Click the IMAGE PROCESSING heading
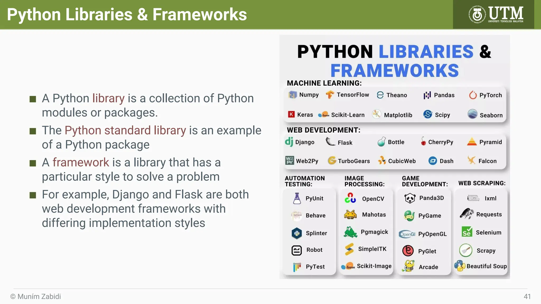The image size is (541, 304). tap(365, 181)
